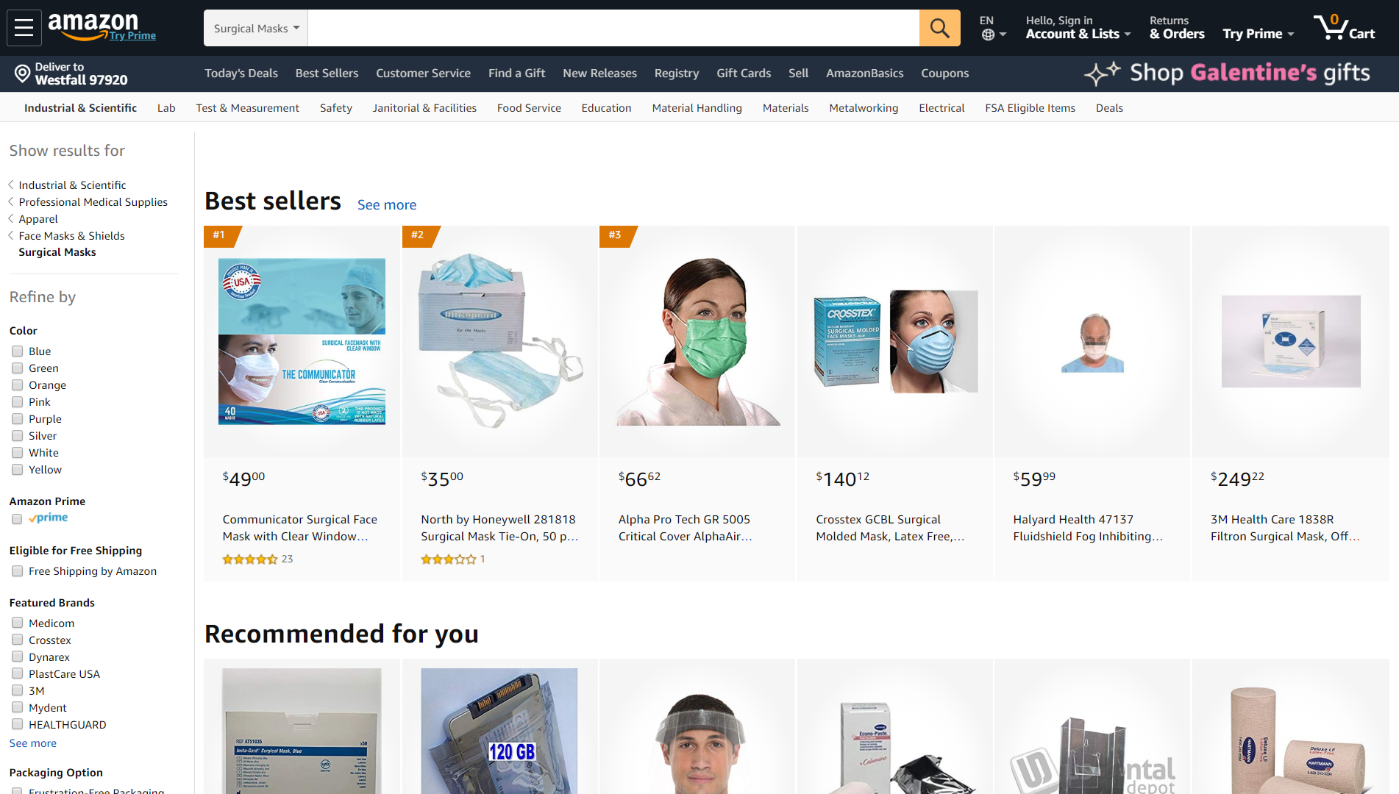Select the Janitorial & Facilities category tab

click(x=424, y=108)
